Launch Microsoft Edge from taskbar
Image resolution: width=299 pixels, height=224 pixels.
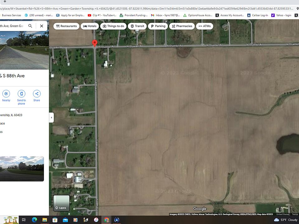[x=35, y=220]
